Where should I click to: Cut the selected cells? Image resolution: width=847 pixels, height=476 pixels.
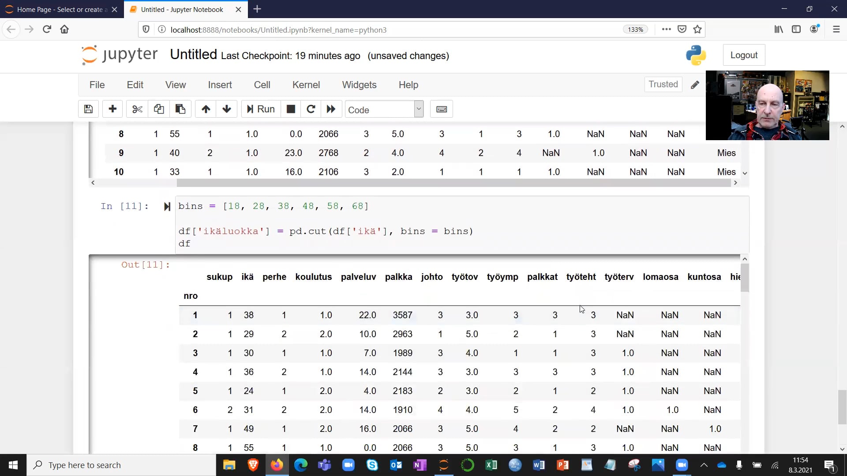point(137,109)
